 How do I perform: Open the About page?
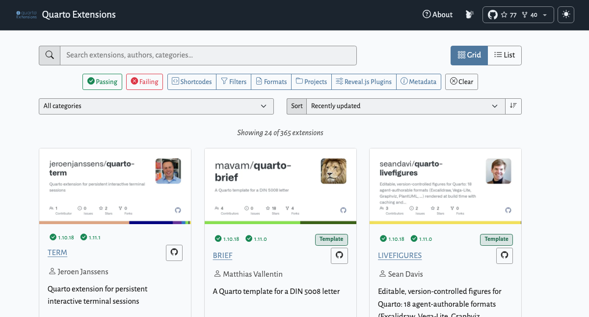coord(437,15)
